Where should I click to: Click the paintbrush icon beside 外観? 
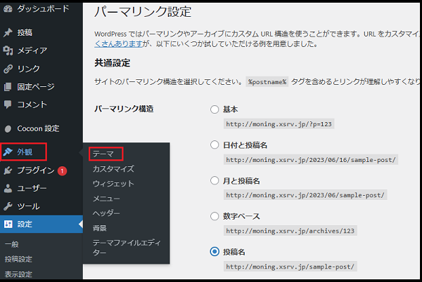8,152
